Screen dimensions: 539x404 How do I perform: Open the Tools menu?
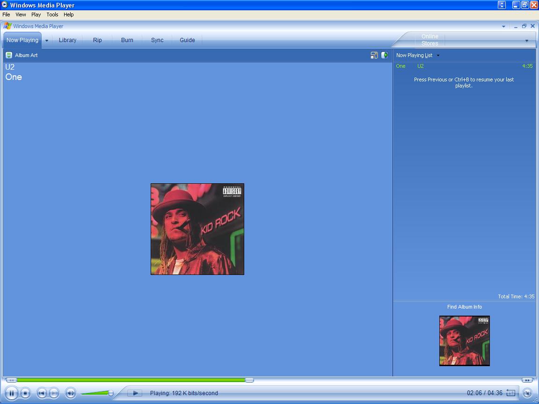click(x=52, y=14)
